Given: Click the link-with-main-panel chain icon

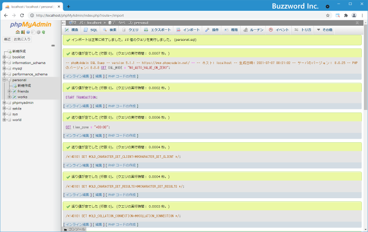Looking at the screenshot, I should [x=53, y=45].
